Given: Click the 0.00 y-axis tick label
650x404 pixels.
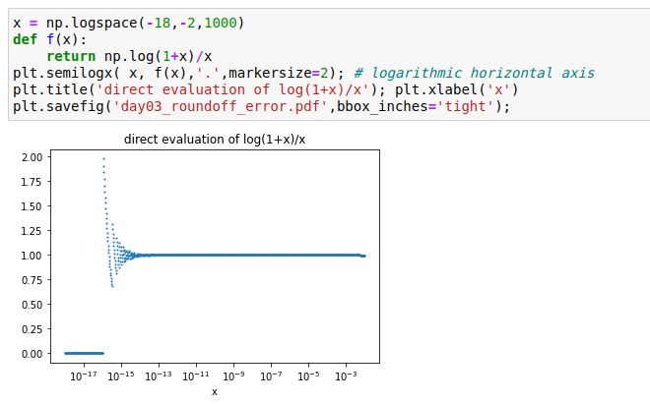Looking at the screenshot, I should point(31,353).
